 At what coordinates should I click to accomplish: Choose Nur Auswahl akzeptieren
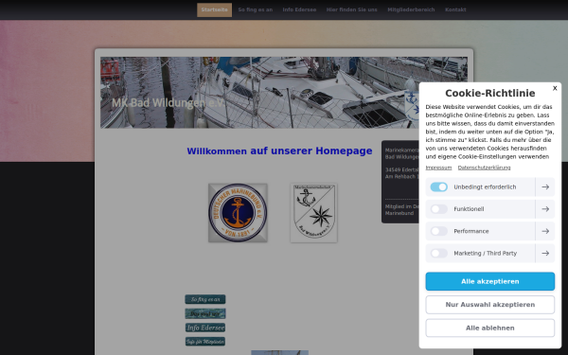point(489,305)
